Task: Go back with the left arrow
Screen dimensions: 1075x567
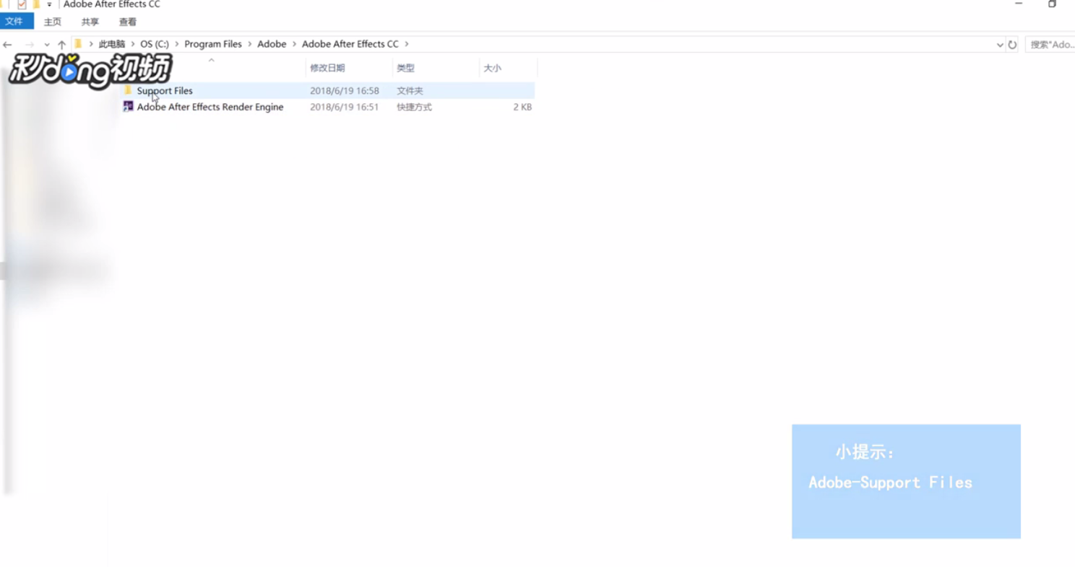Action: (7, 45)
